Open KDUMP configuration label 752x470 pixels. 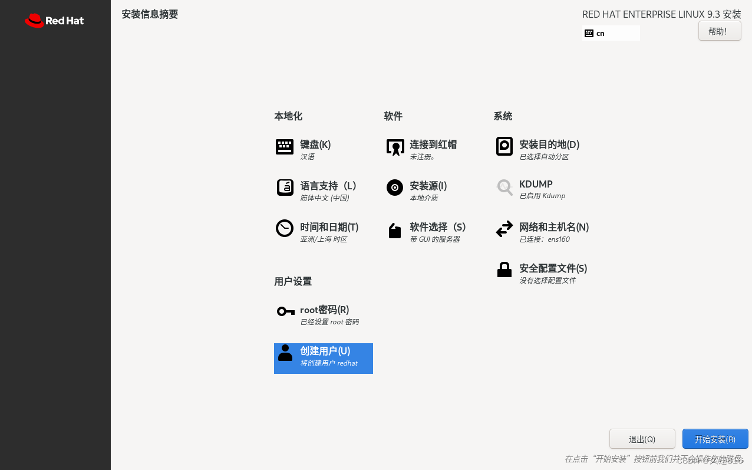pos(536,184)
